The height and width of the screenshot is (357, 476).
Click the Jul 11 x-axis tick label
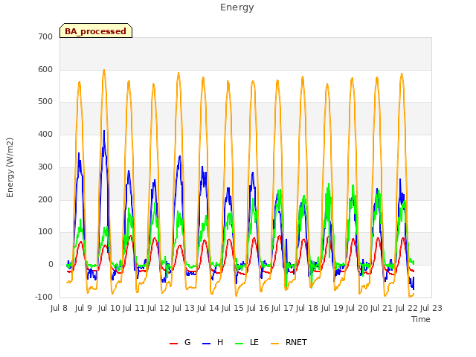click(134, 308)
